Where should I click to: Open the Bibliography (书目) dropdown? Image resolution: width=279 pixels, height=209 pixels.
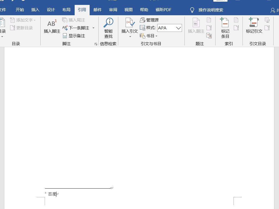(x=149, y=36)
